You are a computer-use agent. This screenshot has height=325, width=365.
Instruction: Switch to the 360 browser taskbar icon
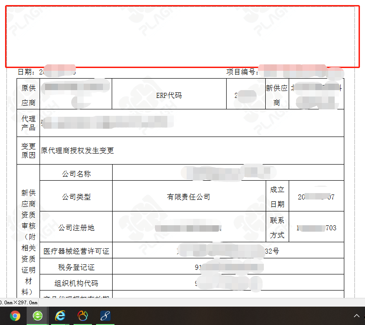pyautogui.click(x=38, y=316)
